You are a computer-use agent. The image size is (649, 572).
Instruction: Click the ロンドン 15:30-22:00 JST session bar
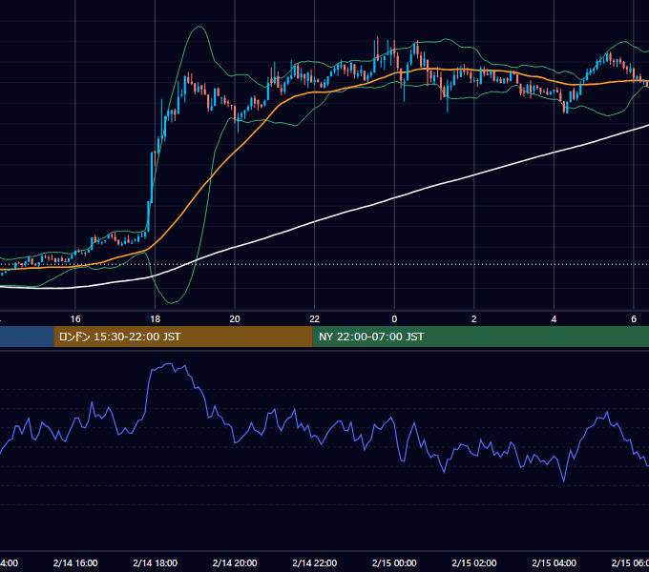(183, 337)
